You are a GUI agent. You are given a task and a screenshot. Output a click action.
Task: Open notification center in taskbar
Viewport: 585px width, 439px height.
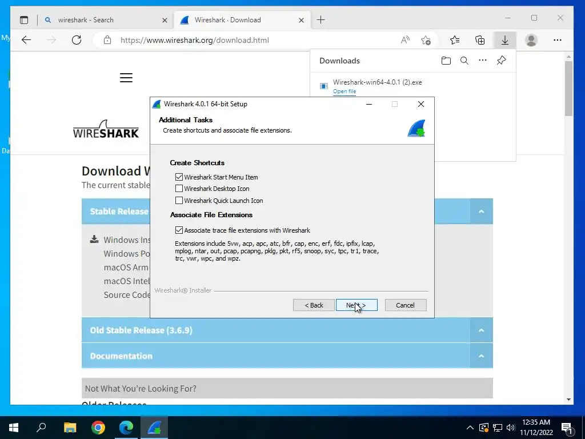(567, 428)
